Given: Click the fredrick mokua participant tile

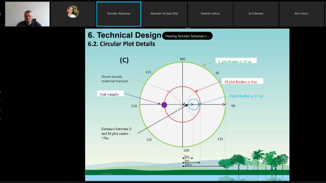Looking at the screenshot, I should (210, 14).
